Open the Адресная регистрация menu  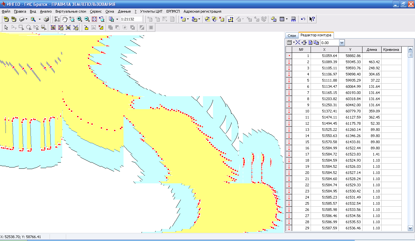[202, 11]
